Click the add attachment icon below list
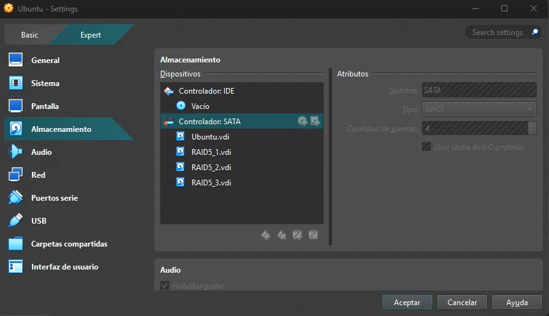 coord(297,235)
